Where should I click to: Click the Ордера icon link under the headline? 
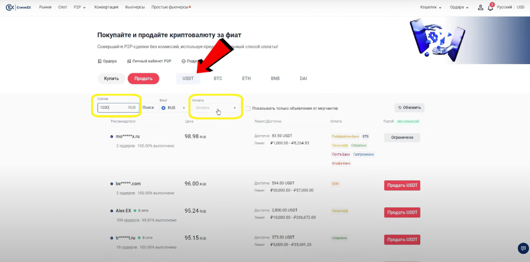tap(99, 61)
